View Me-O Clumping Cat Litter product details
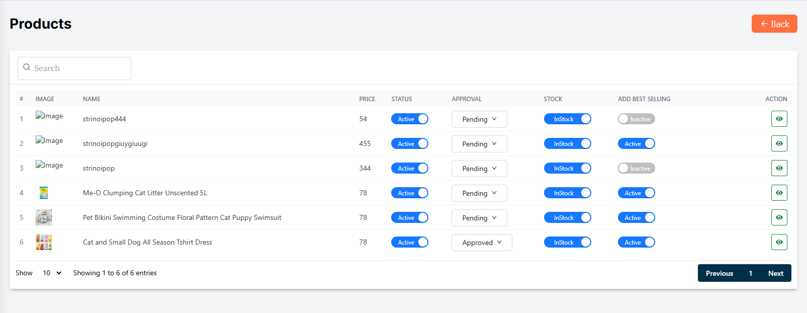The width and height of the screenshot is (807, 313). point(779,193)
